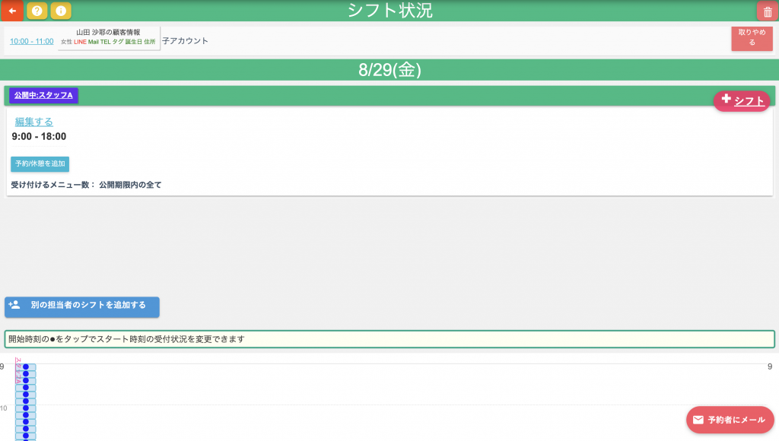The height and width of the screenshot is (441, 779).
Task: Add a shift with the +シフト button
Action: click(742, 100)
